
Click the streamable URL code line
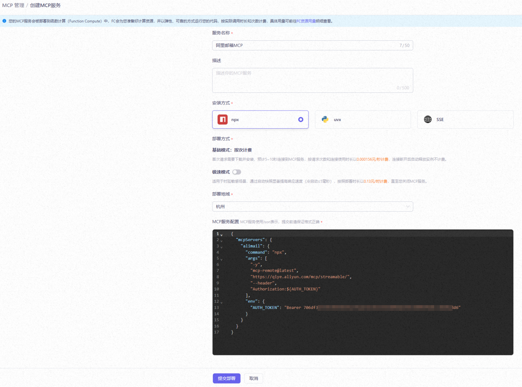(x=301, y=277)
